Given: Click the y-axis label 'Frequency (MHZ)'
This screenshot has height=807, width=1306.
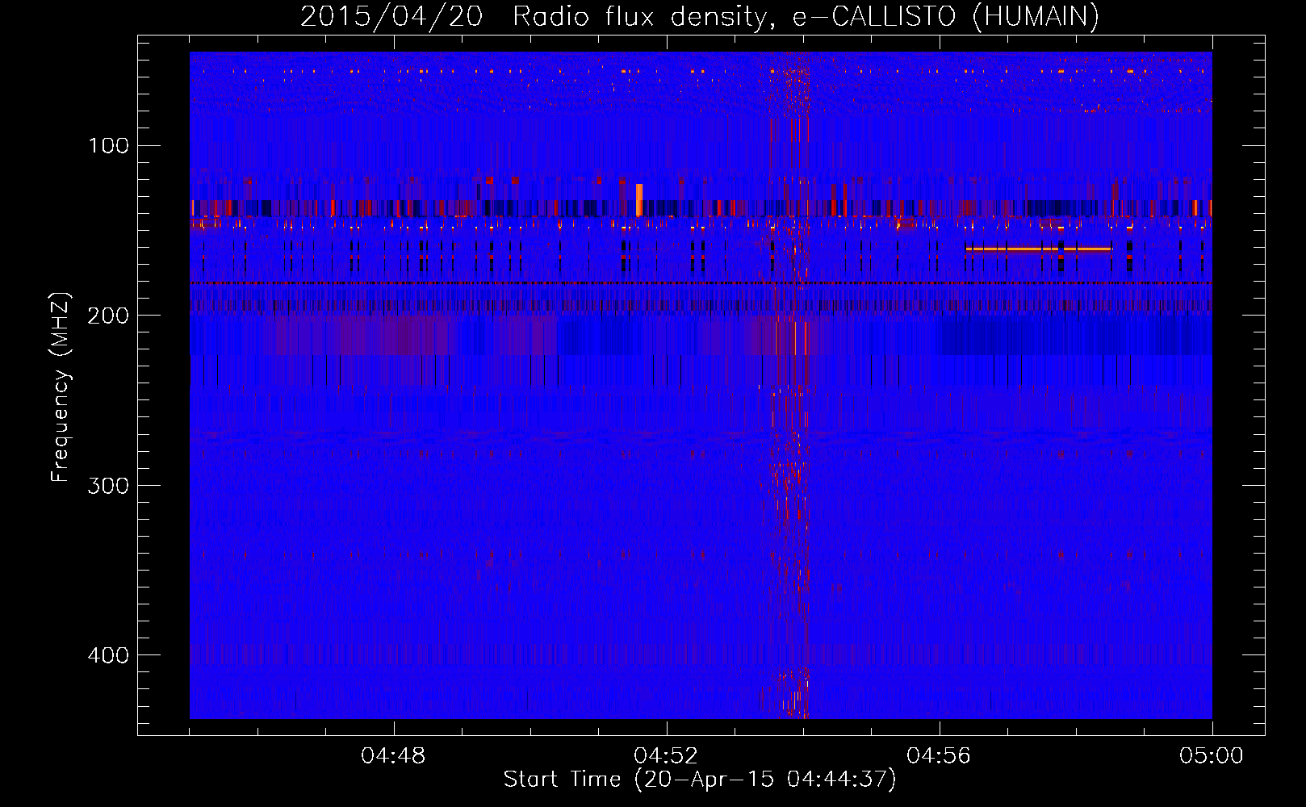Looking at the screenshot, I should pos(61,387).
